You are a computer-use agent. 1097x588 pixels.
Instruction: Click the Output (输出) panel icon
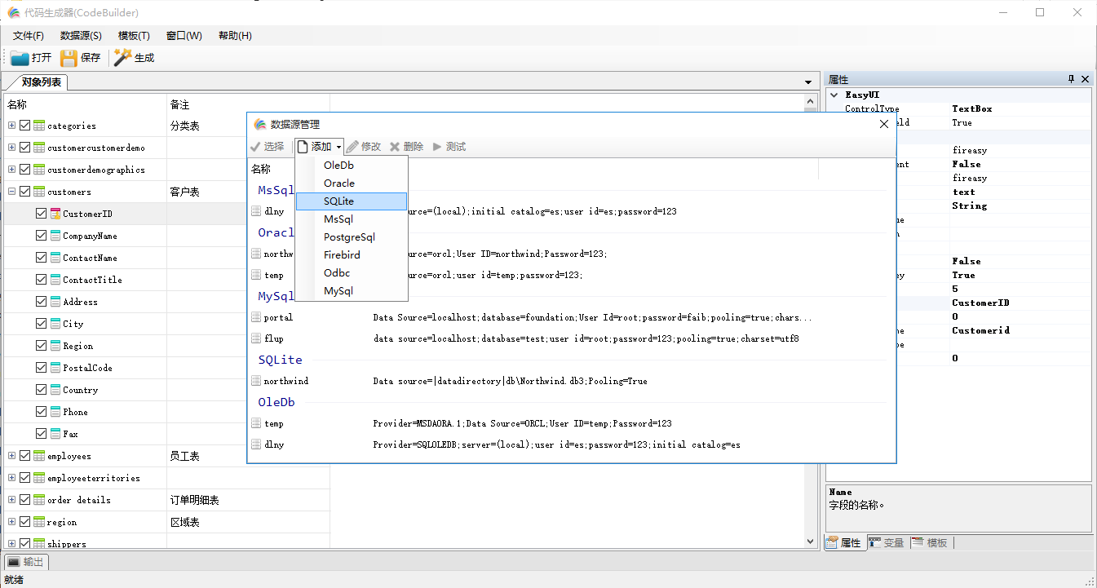15,561
